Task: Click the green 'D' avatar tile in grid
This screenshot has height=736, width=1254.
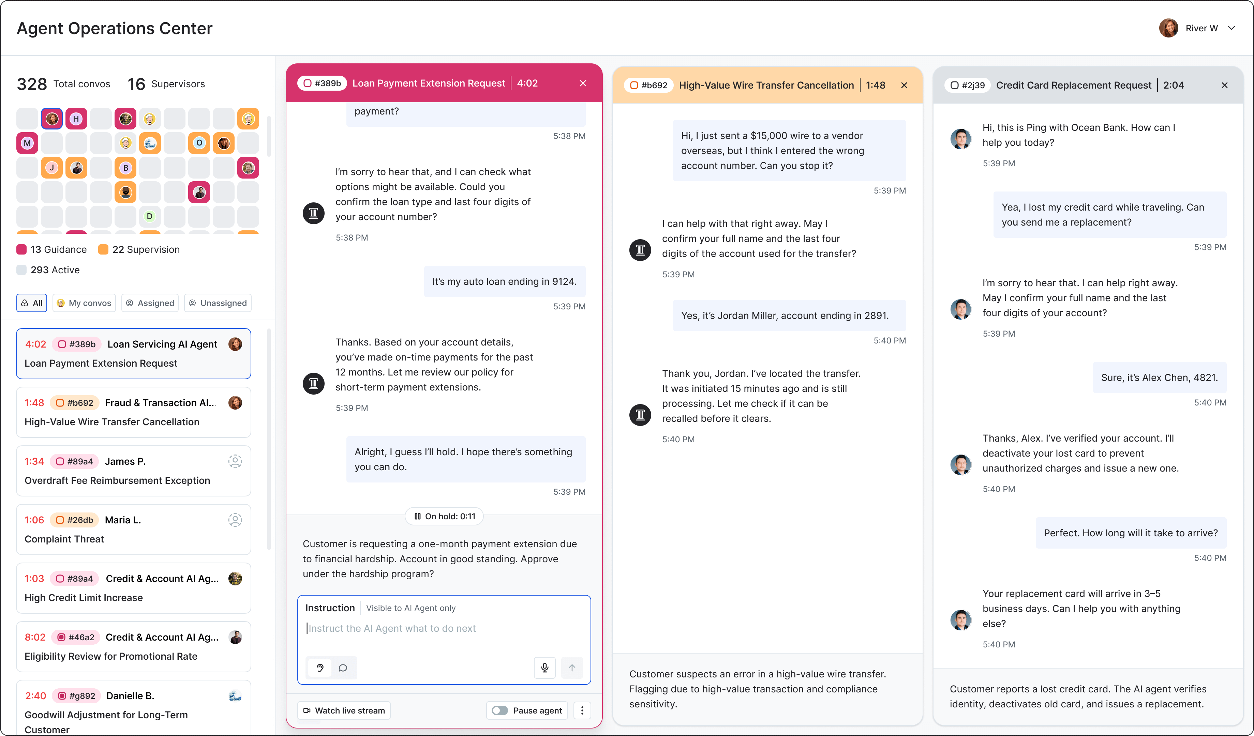Action: pyautogui.click(x=150, y=216)
